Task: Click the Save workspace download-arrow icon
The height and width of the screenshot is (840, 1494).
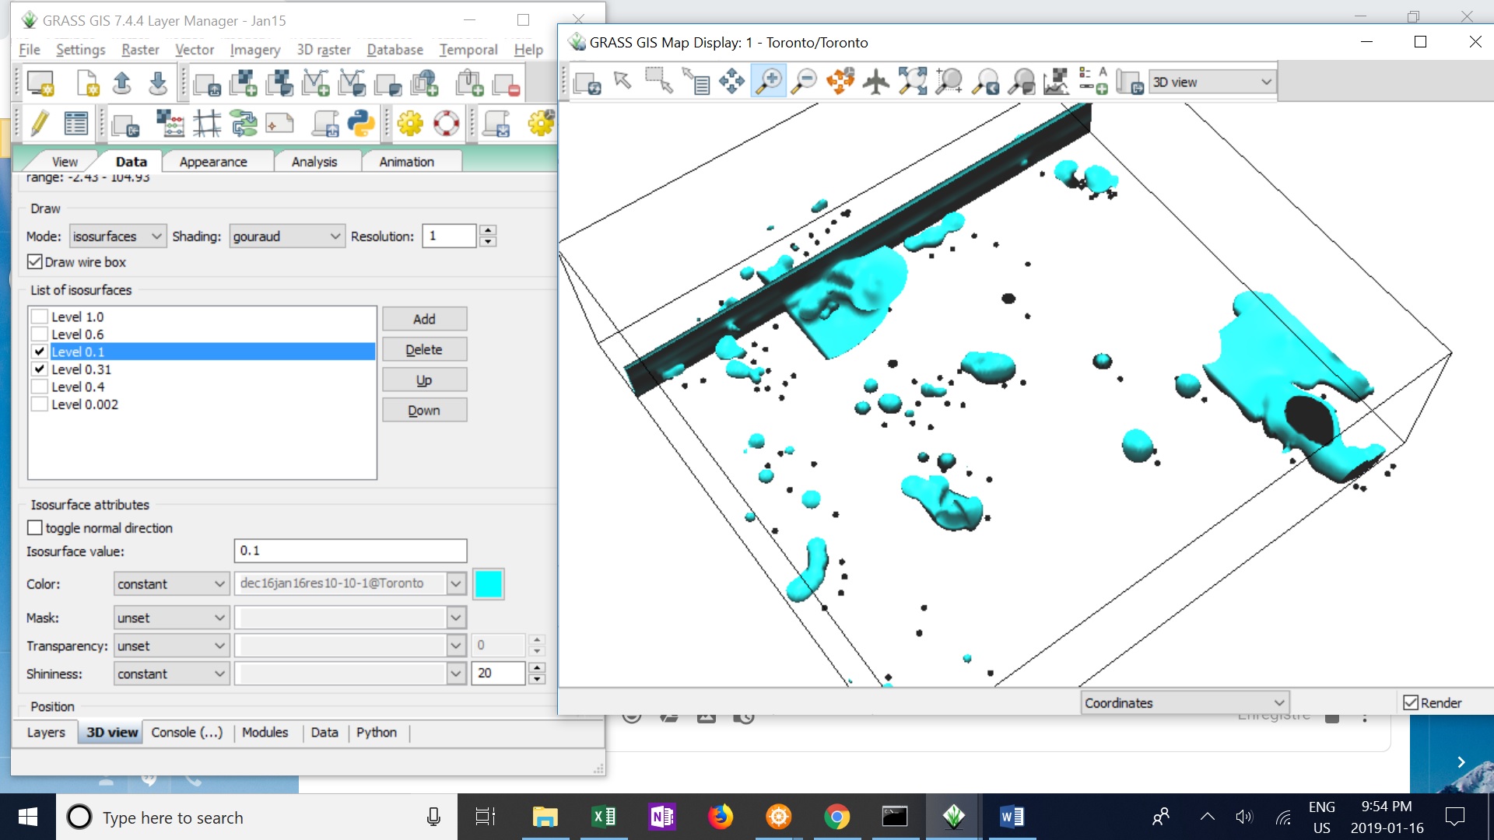Action: [157, 83]
